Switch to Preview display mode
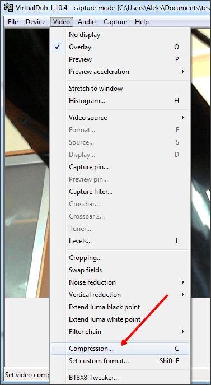 click(x=120, y=59)
